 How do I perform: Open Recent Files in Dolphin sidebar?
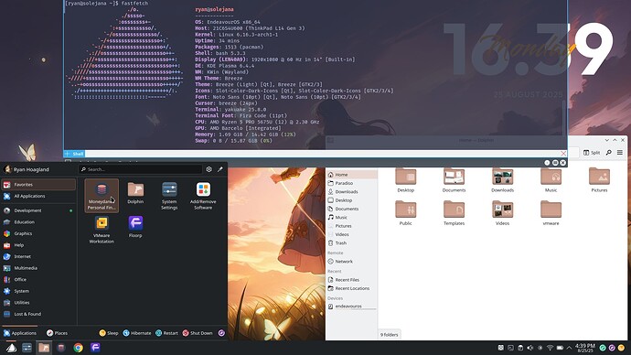pos(352,280)
